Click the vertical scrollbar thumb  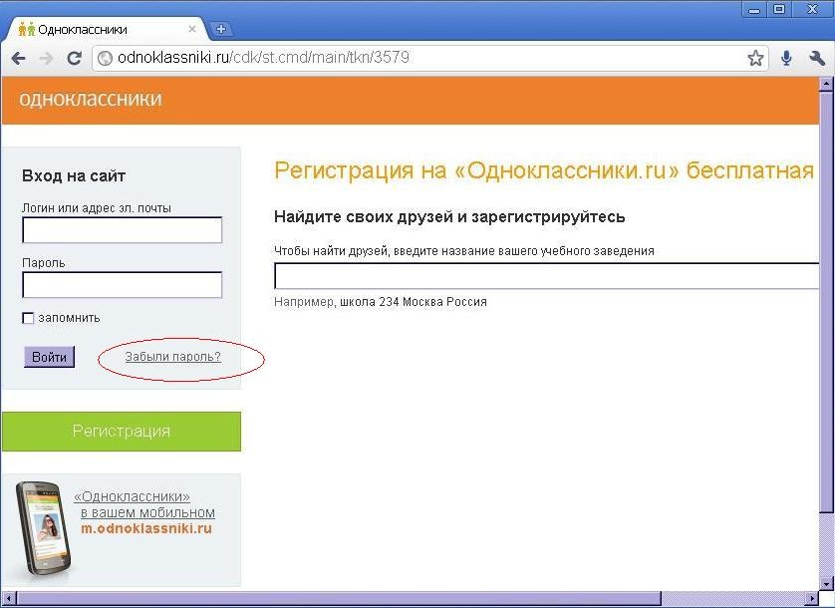pyautogui.click(x=826, y=301)
